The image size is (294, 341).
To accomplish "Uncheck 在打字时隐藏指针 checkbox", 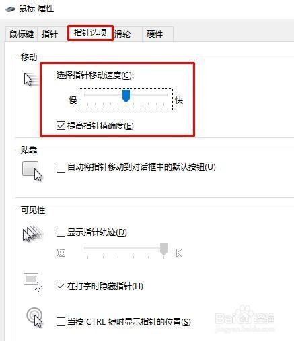I will pos(61,286).
